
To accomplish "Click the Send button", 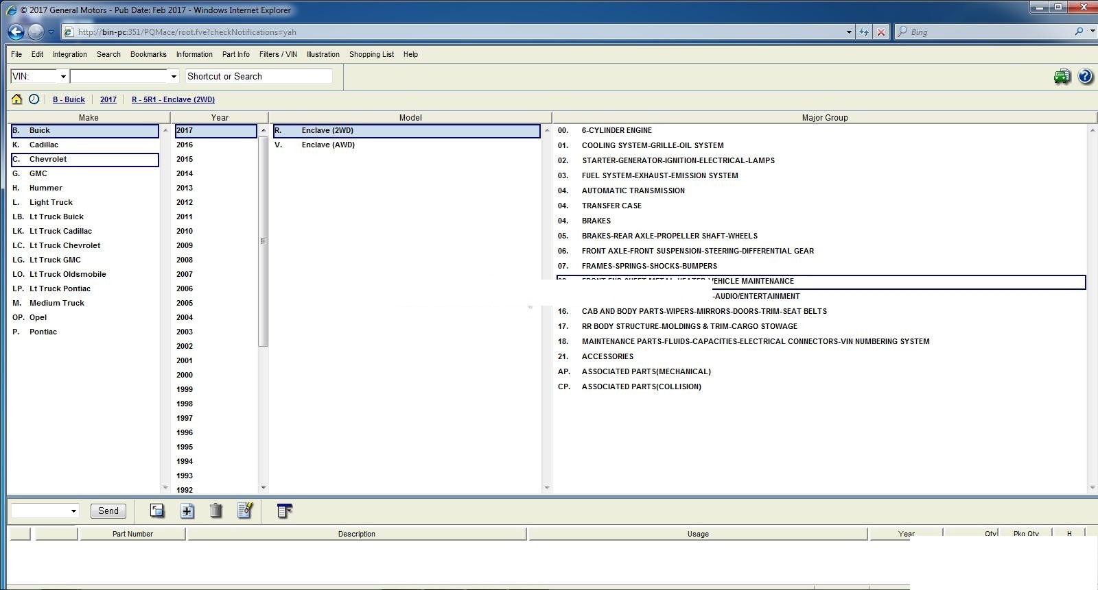I will pyautogui.click(x=108, y=511).
